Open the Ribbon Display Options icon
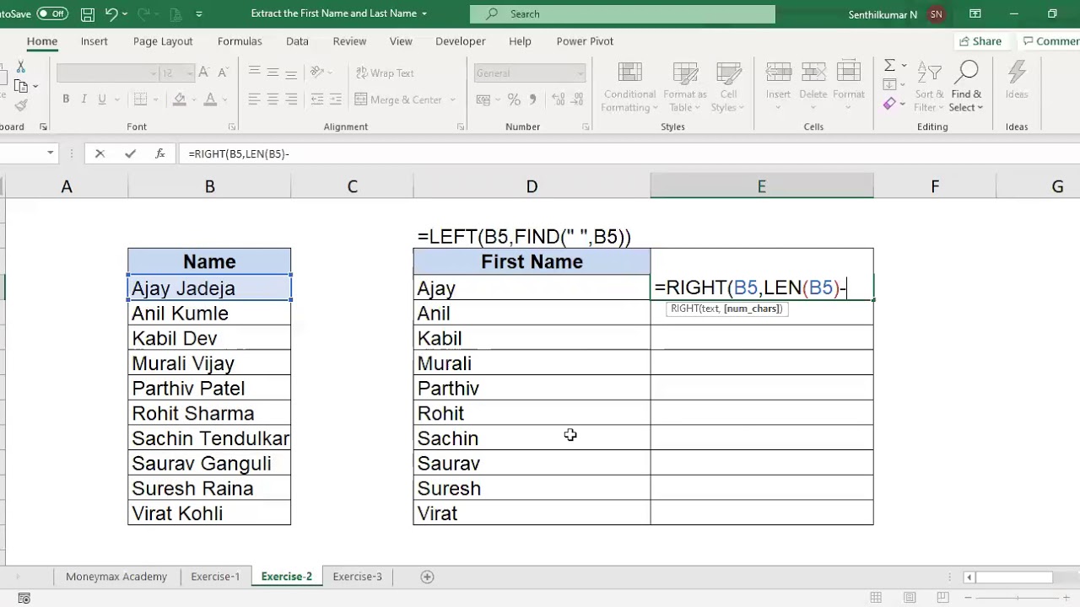This screenshot has height=607, width=1080. (x=975, y=13)
